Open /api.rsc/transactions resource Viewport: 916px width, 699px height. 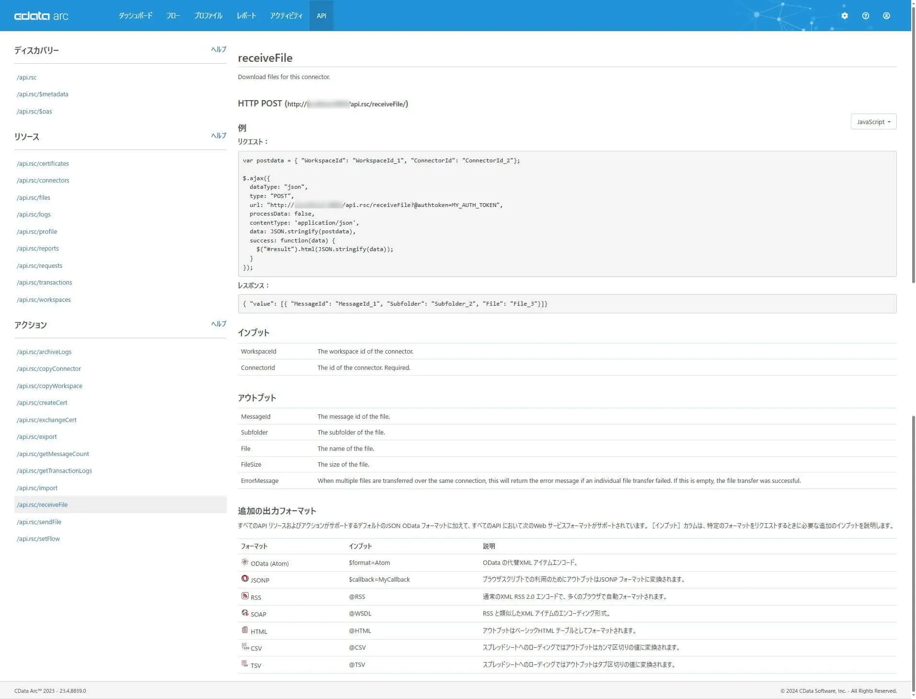click(x=45, y=283)
